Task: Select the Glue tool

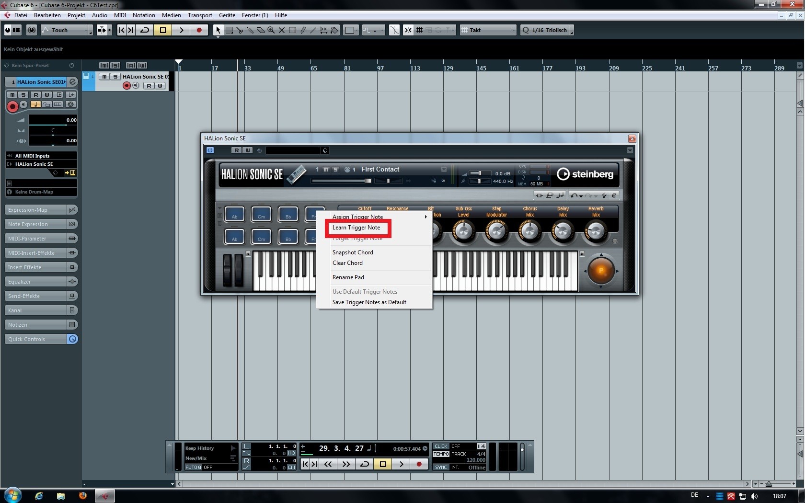Action: (x=250, y=30)
